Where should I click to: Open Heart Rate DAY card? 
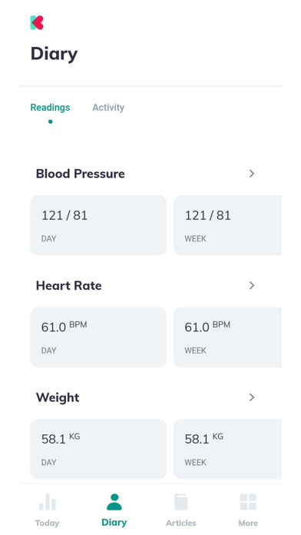tap(98, 337)
